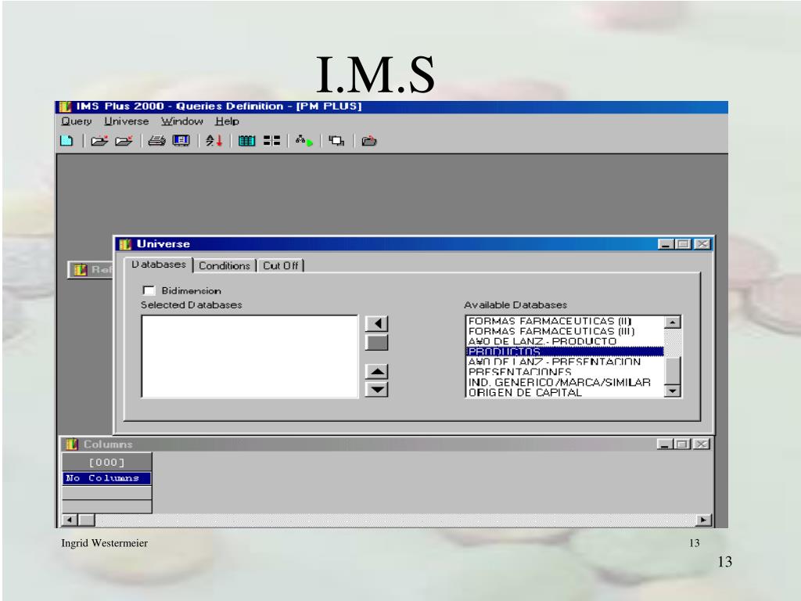801x601 pixels.
Task: Click the blue screen preview icon
Action: [x=181, y=141]
